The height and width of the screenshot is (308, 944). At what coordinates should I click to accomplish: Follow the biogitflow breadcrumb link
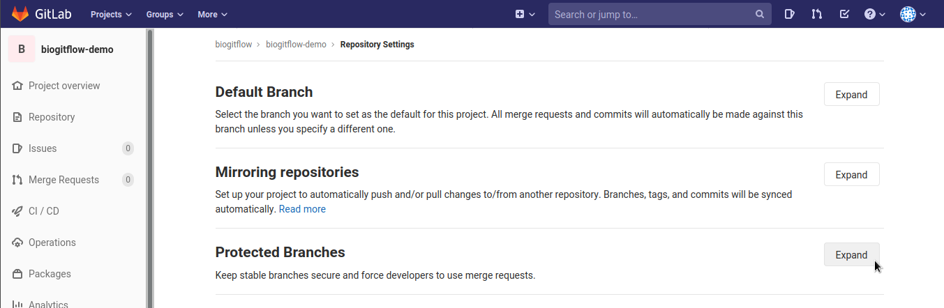[234, 45]
